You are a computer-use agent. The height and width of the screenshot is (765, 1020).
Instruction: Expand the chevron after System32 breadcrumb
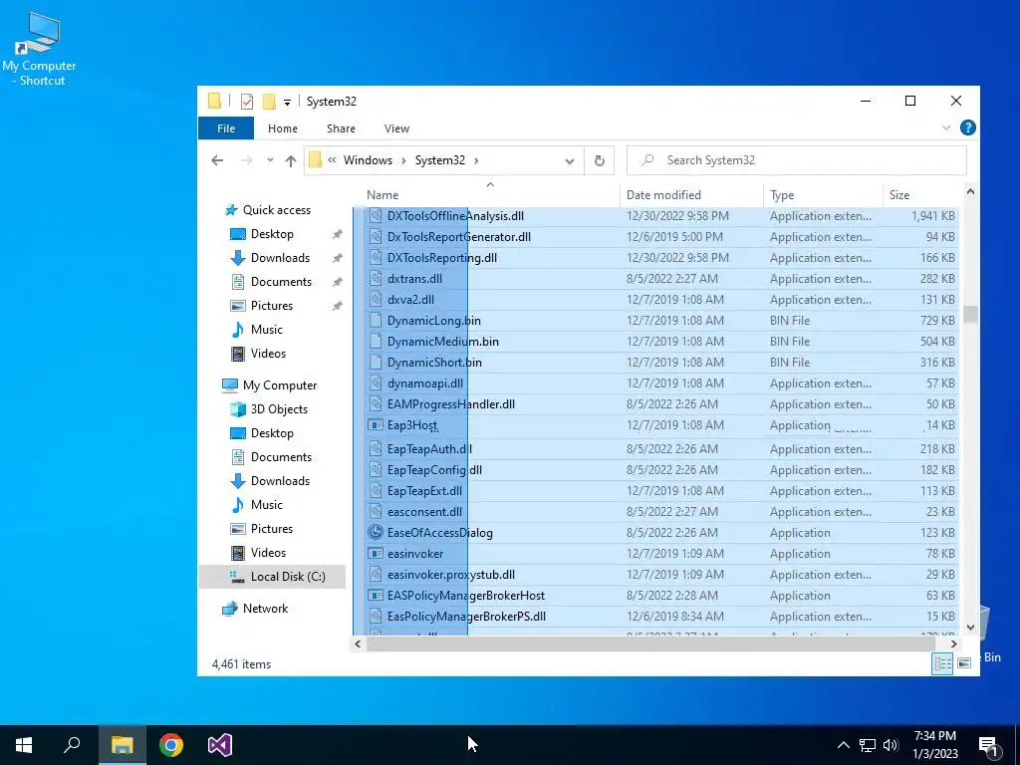point(476,160)
